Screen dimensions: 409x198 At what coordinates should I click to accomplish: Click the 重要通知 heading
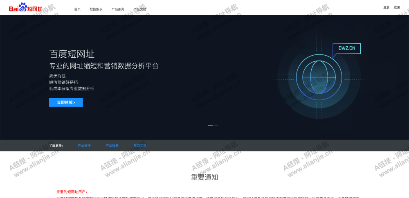click(x=204, y=178)
